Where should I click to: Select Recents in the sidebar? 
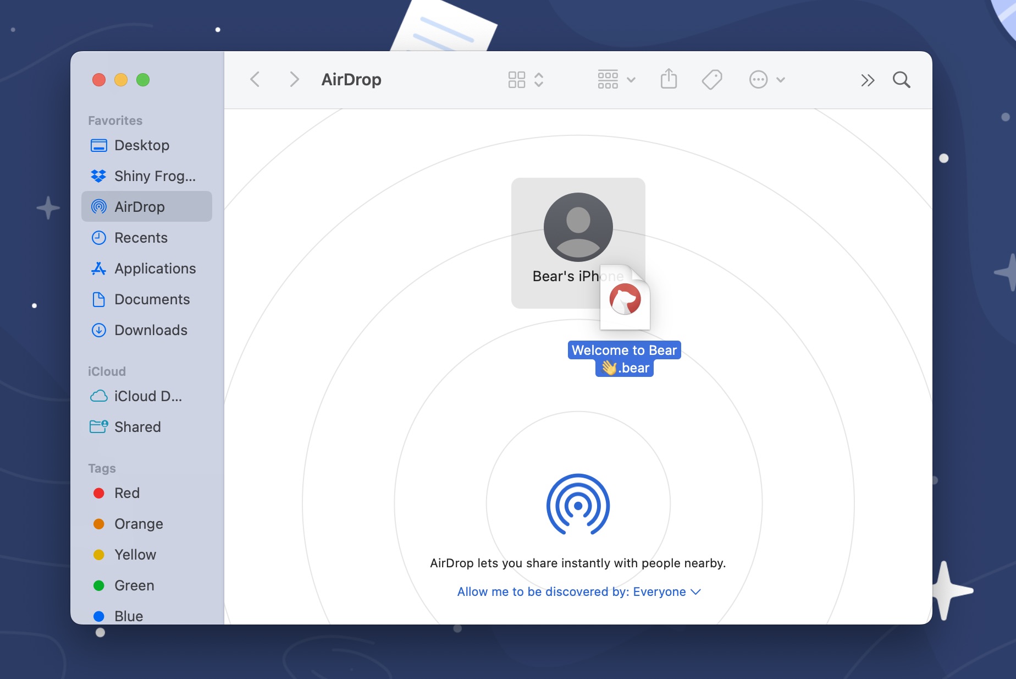coord(141,238)
